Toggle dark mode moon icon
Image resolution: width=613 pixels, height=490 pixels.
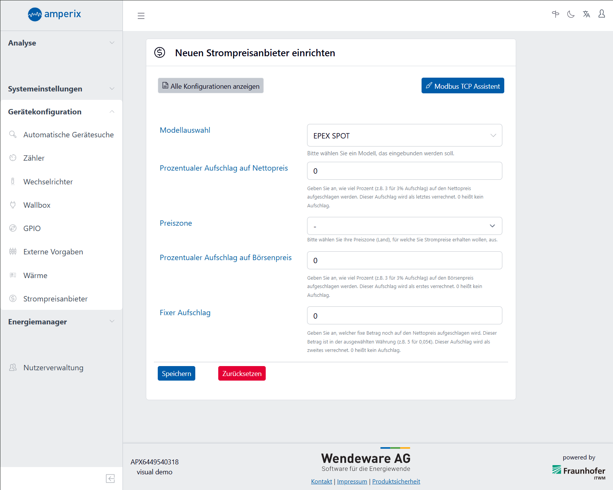click(570, 15)
